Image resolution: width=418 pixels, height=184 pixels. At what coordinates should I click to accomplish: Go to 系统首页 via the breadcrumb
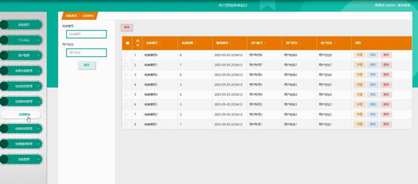click(71, 16)
